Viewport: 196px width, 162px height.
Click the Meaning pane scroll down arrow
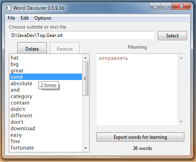[x=181, y=122]
